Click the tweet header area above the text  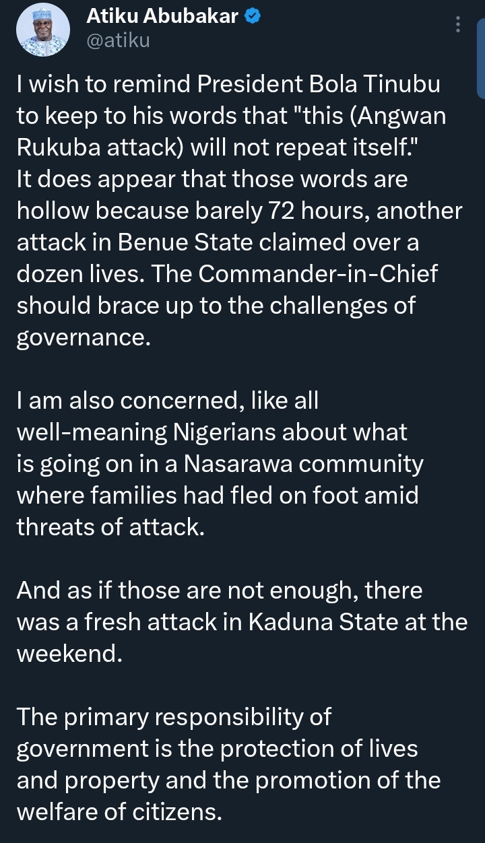[236, 30]
